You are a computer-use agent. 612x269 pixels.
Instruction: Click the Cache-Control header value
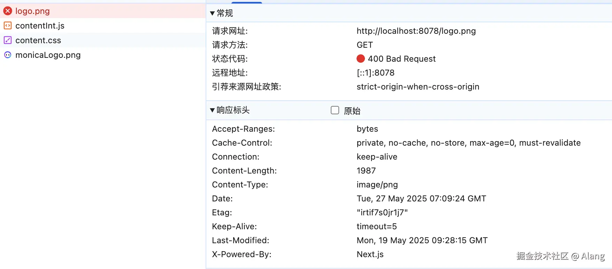coord(468,143)
